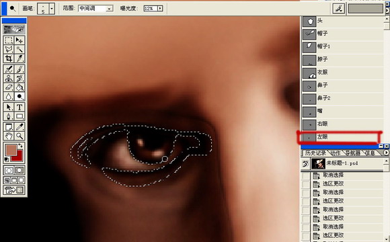Switch to the 导航器 tab
Viewport: 390px width, 242px height.
(x=353, y=153)
